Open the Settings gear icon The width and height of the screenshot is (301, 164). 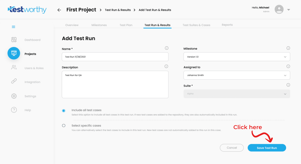(14, 96)
